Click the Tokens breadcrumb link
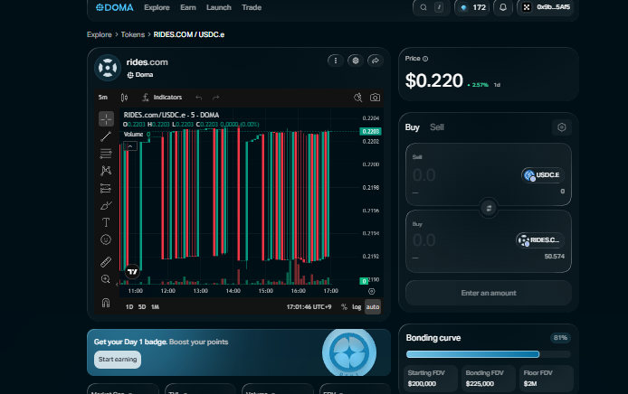The image size is (628, 394). (133, 34)
